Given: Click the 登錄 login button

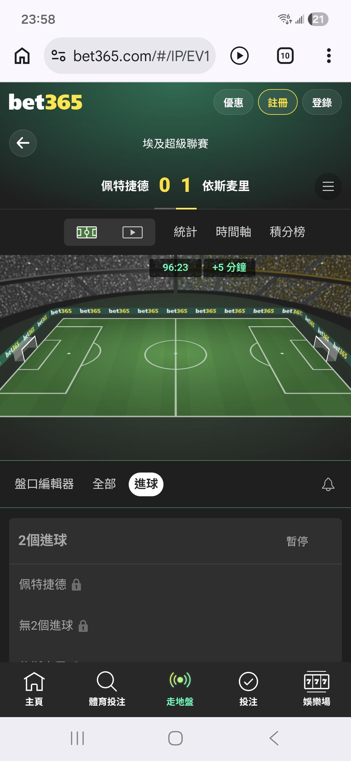Looking at the screenshot, I should click(x=322, y=102).
